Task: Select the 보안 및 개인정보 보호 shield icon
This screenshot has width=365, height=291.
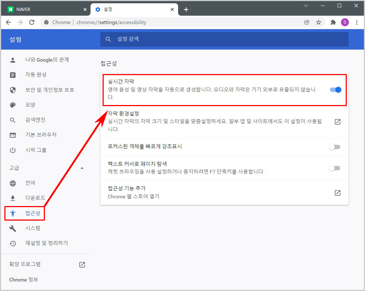Action: 13,90
